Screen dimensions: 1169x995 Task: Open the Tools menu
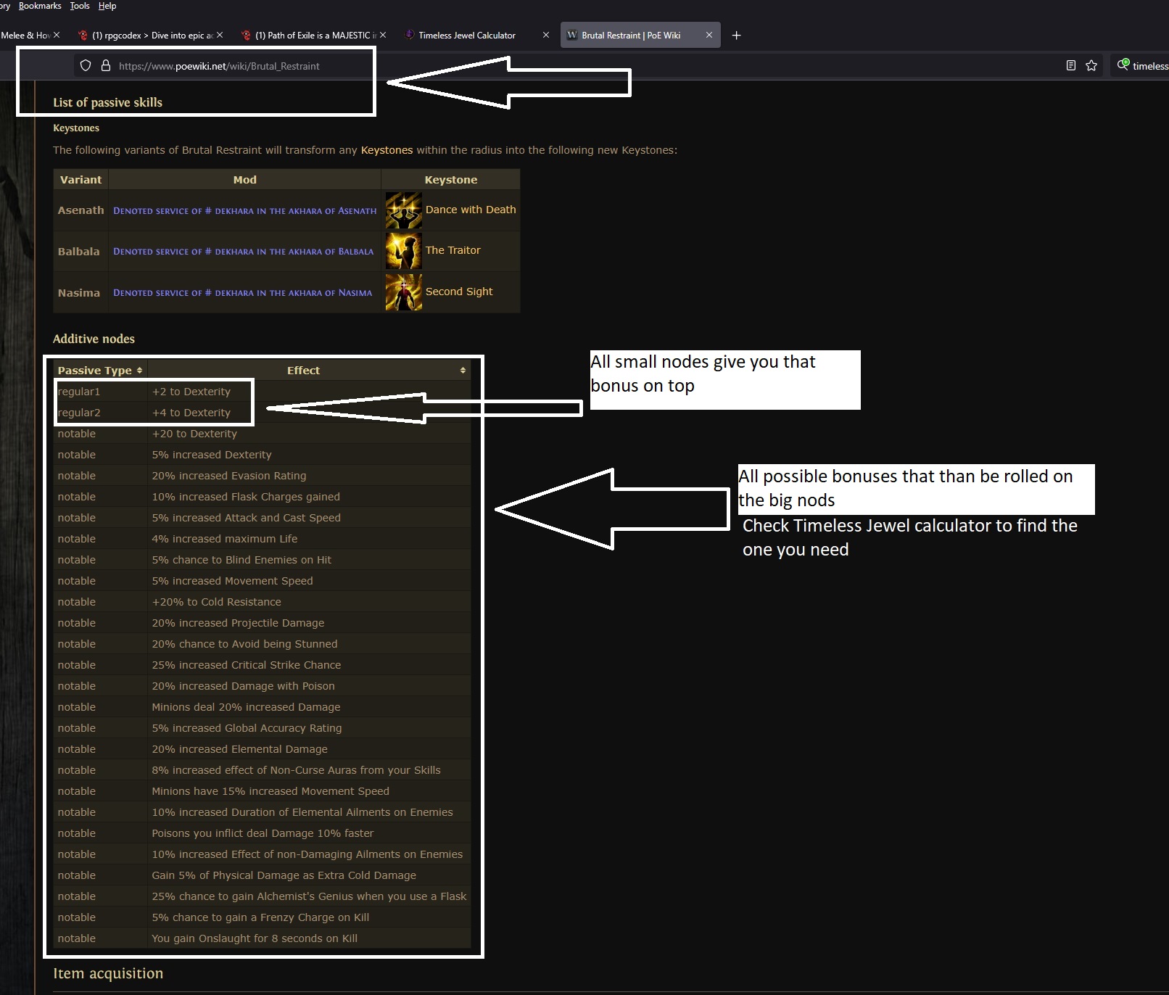point(80,6)
